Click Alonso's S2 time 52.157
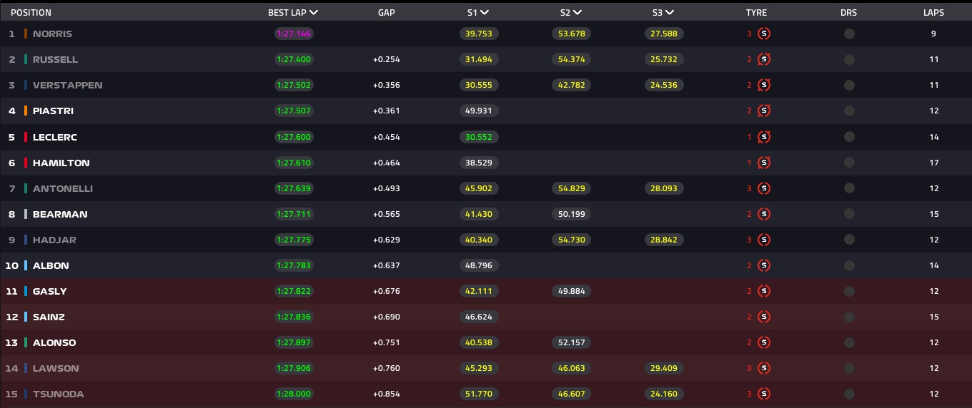The width and height of the screenshot is (972, 408). [x=571, y=342]
